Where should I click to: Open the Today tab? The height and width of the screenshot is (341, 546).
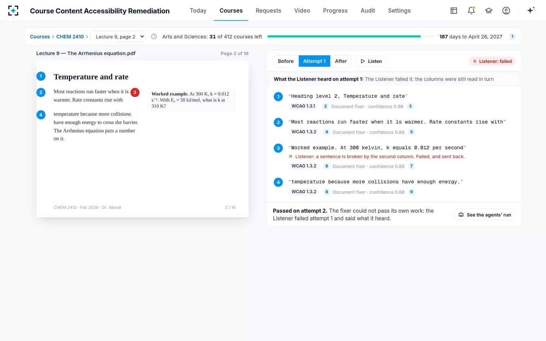(x=198, y=11)
